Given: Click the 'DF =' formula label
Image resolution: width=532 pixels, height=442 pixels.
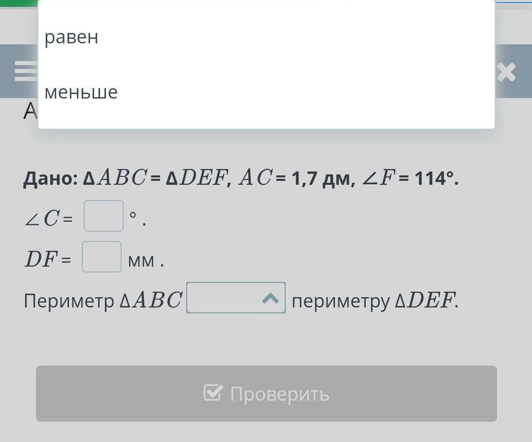Looking at the screenshot, I should point(48,259).
